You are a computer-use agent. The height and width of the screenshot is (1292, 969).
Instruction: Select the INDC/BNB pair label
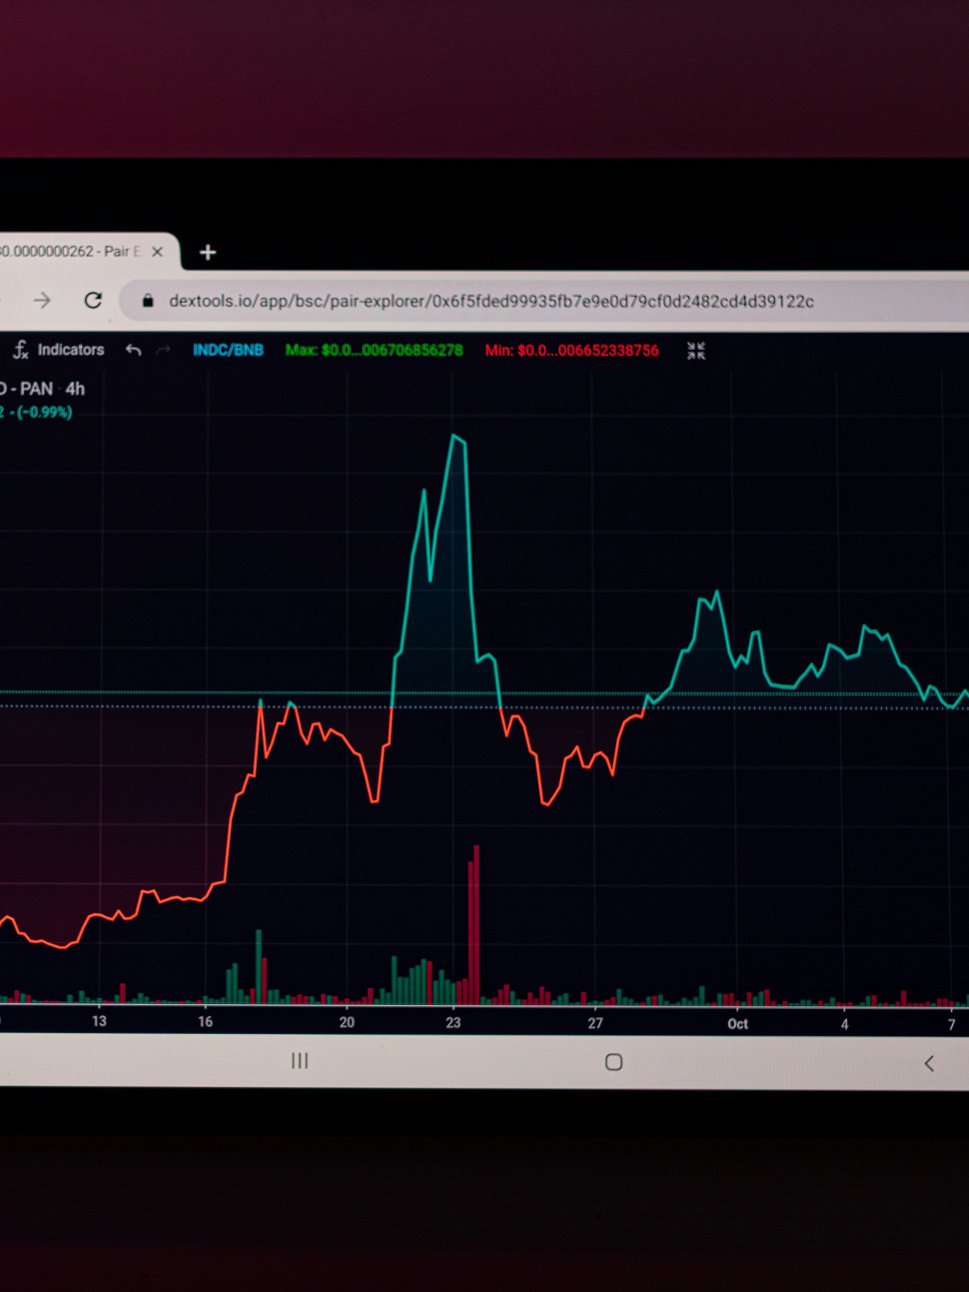(229, 350)
